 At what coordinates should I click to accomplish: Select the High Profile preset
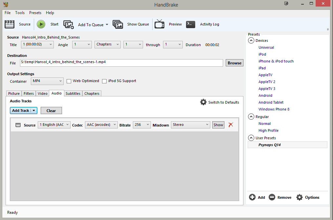(268, 130)
